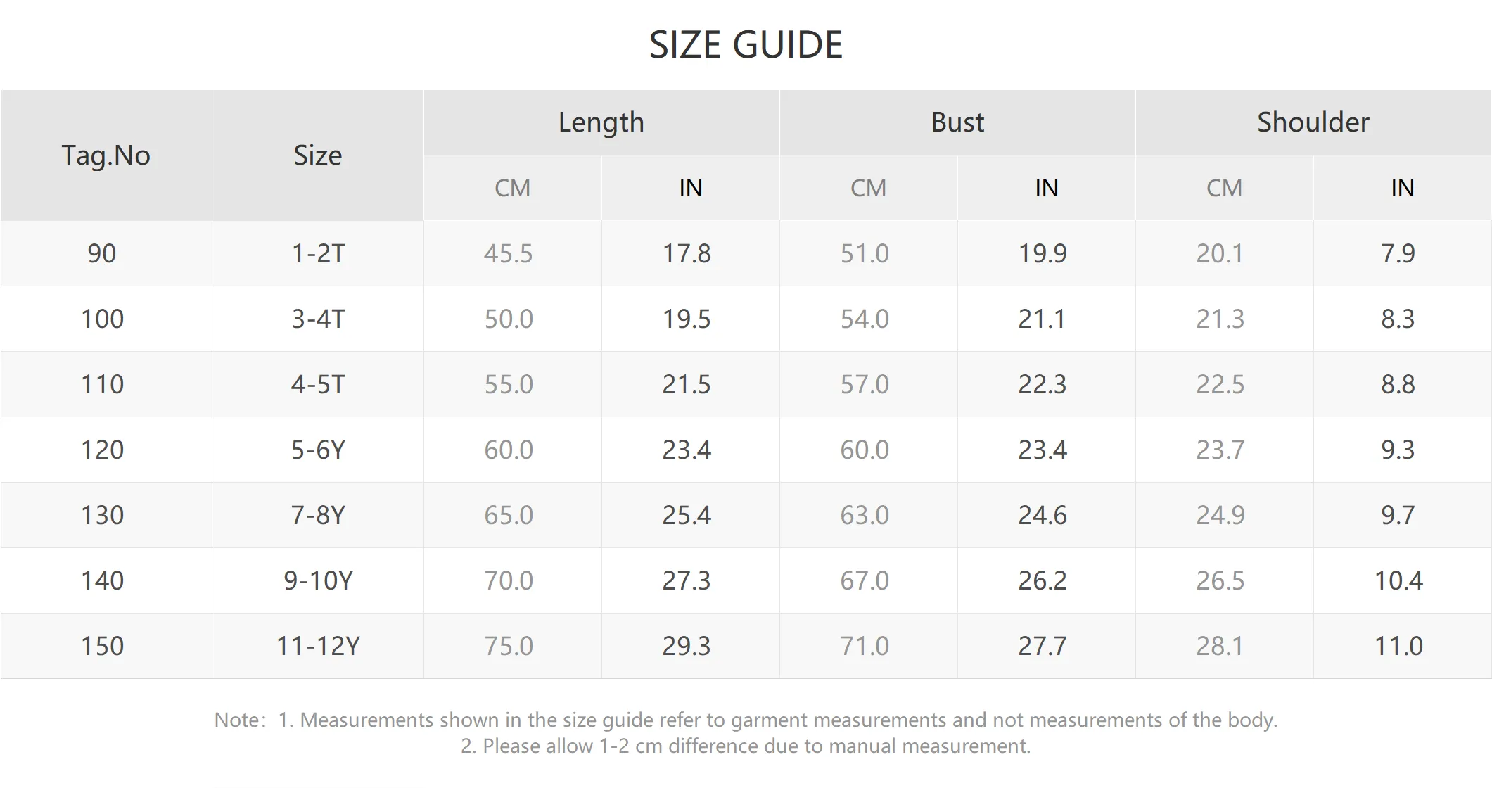Select the Size column header
The height and width of the screenshot is (788, 1492).
(318, 155)
